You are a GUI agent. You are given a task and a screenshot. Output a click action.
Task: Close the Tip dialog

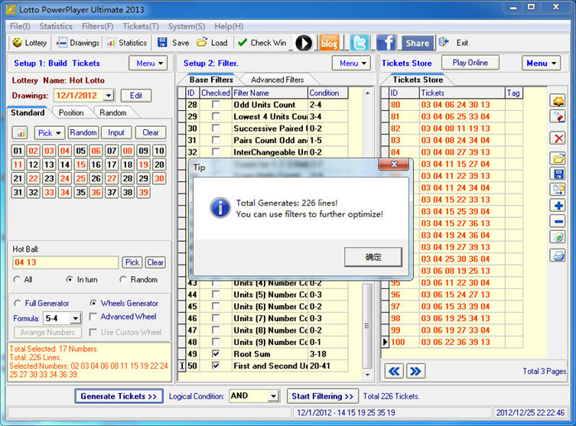point(394,164)
